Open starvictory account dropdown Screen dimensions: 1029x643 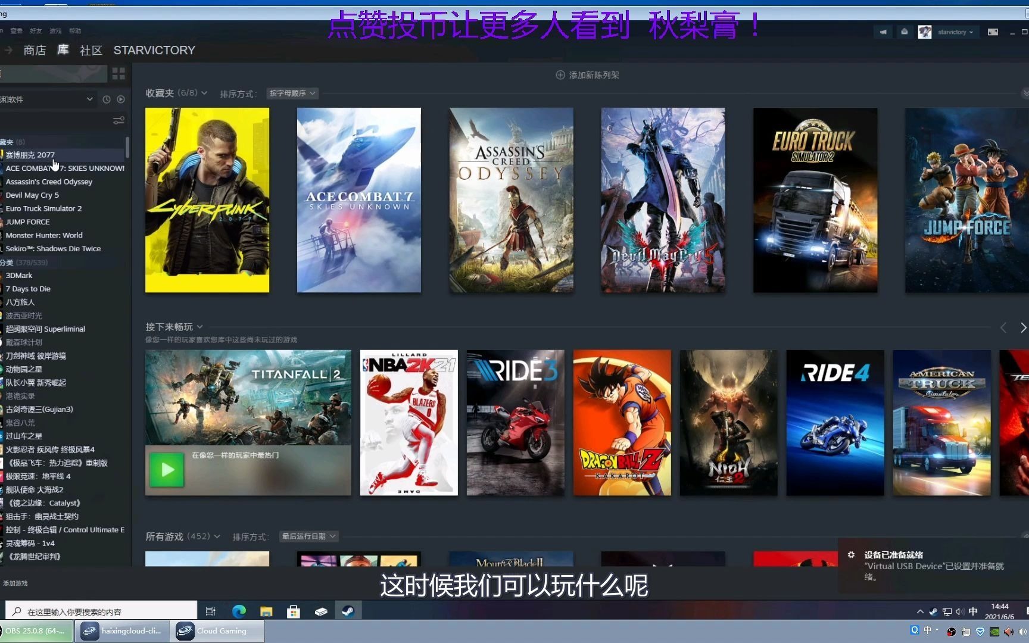pos(955,32)
